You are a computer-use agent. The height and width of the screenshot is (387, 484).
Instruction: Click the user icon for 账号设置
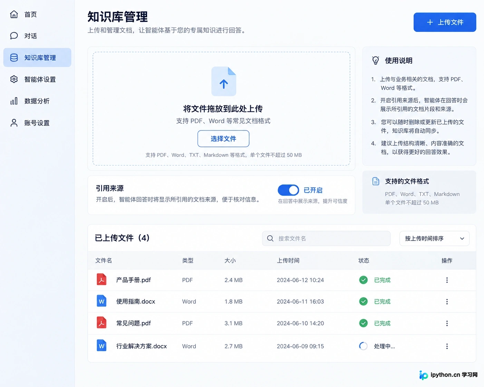pos(14,123)
